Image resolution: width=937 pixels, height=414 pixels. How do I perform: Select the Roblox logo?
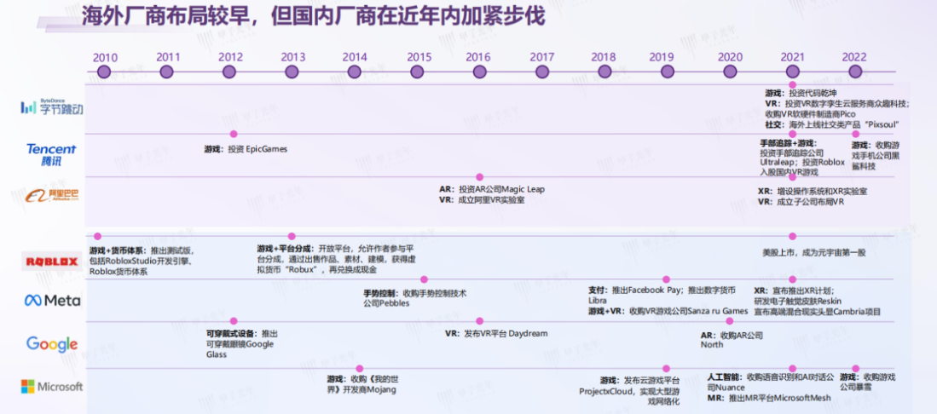click(52, 261)
